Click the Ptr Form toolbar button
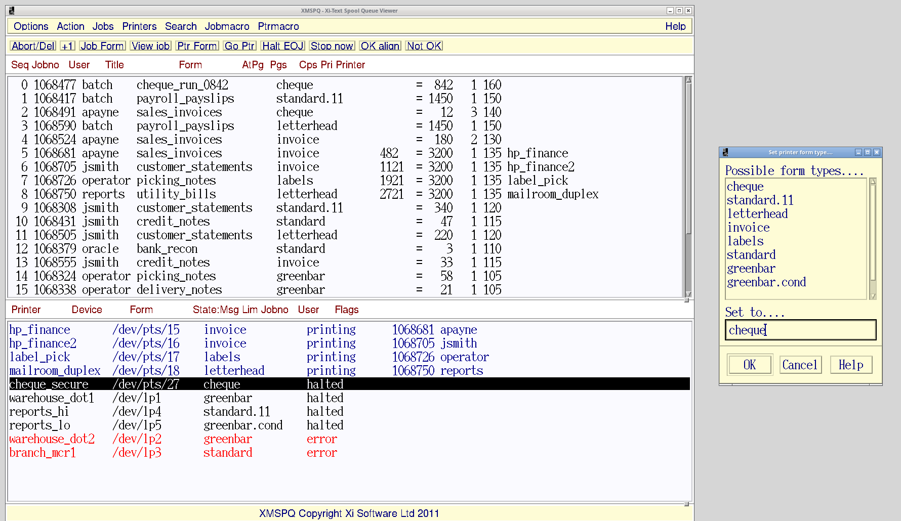901x521 pixels. click(197, 46)
